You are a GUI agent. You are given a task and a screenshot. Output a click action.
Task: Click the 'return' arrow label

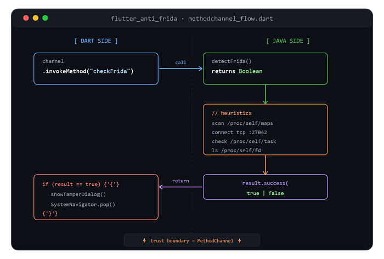coord(180,181)
